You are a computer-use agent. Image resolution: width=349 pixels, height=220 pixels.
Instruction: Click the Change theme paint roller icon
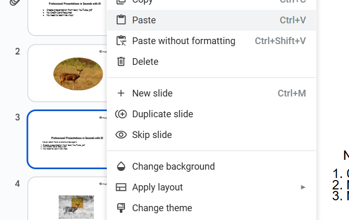click(121, 208)
